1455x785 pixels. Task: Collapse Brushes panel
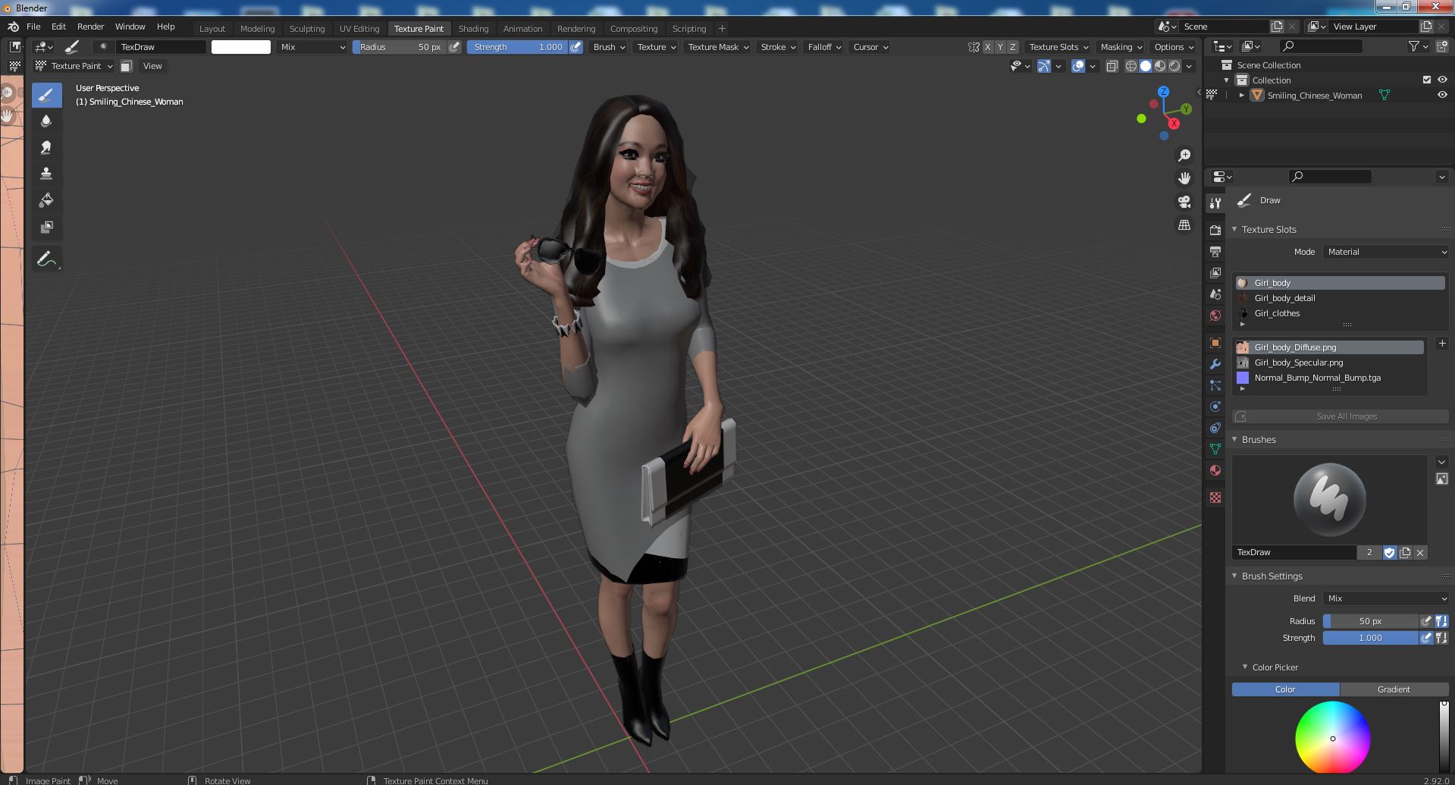pyautogui.click(x=1234, y=440)
